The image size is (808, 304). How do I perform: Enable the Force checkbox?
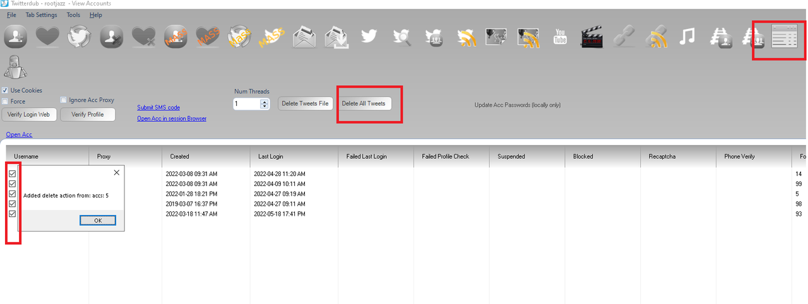pos(5,101)
